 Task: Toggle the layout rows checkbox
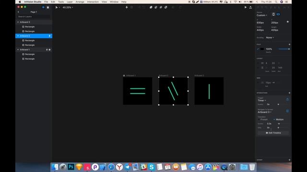point(258,68)
